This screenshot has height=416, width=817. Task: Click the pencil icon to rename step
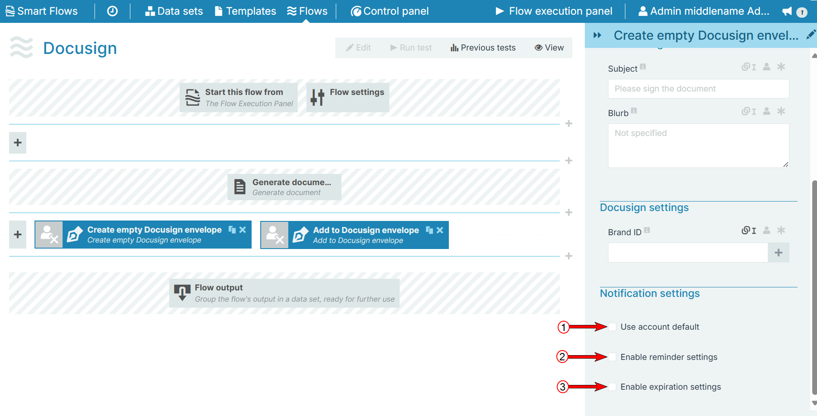pyautogui.click(x=811, y=35)
